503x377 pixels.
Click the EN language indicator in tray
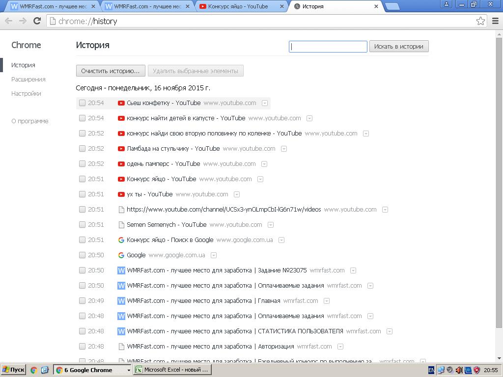click(x=431, y=370)
